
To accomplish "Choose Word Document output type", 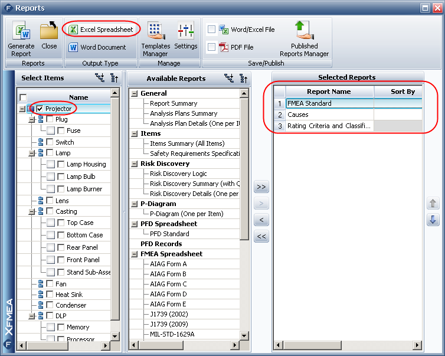I will pyautogui.click(x=97, y=47).
